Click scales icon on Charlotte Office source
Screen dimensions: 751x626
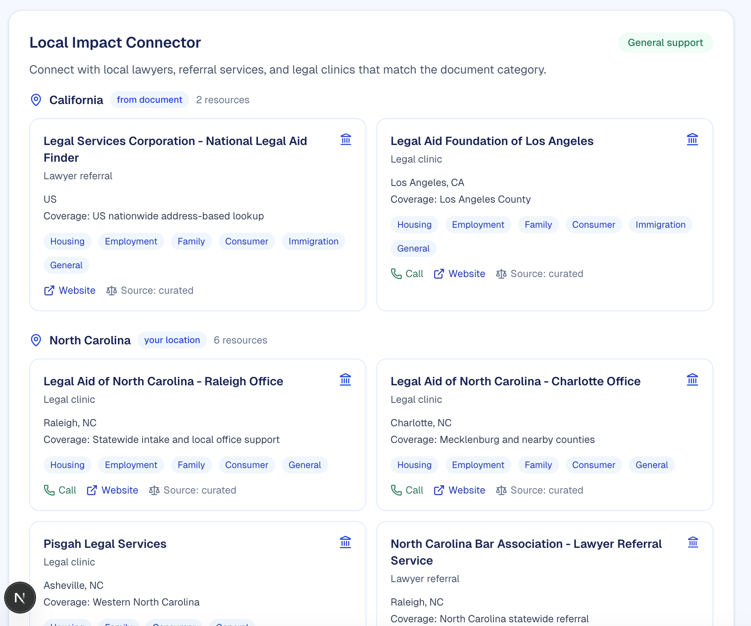point(501,490)
